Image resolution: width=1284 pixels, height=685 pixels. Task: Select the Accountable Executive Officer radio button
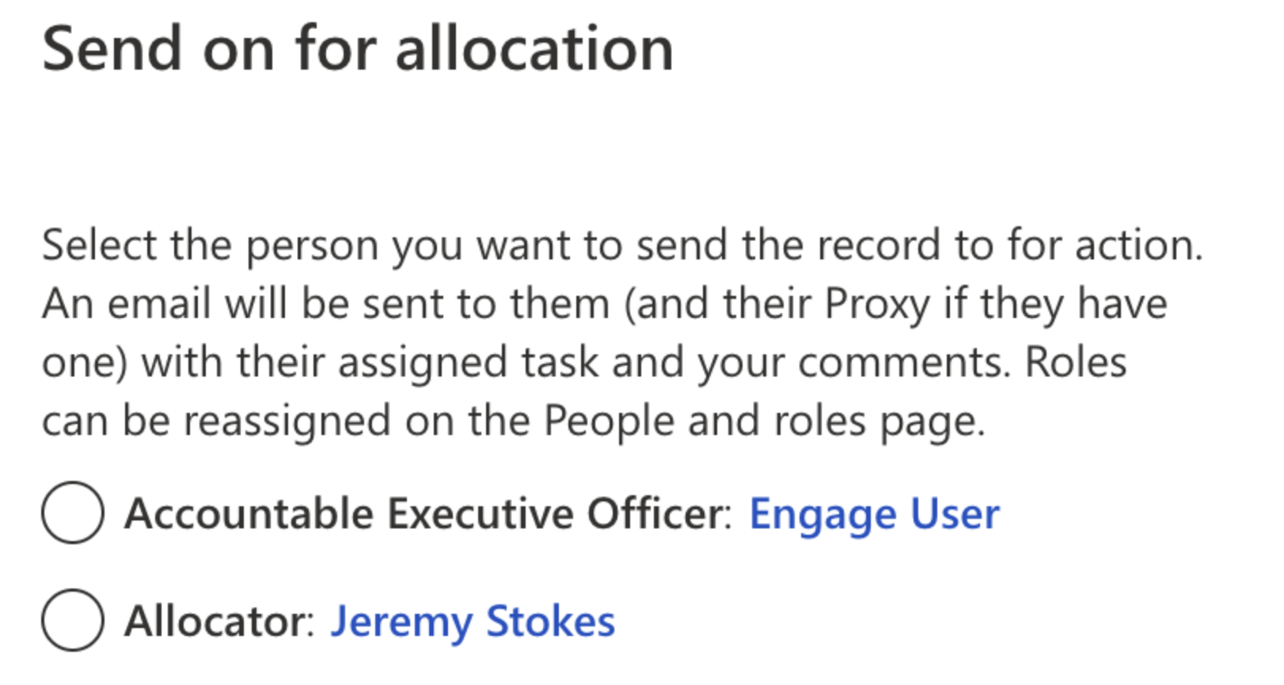tap(73, 513)
